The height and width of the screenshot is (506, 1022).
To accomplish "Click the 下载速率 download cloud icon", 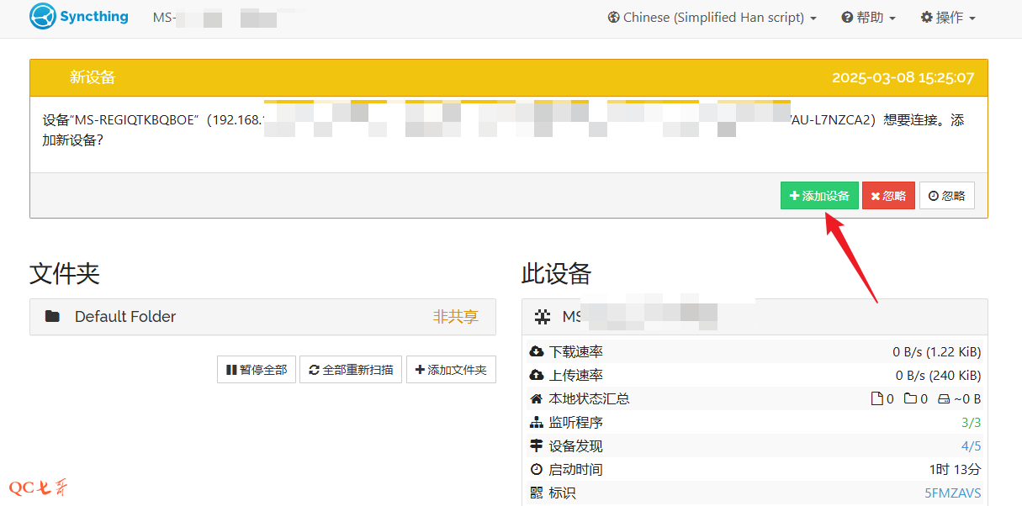I will tap(537, 352).
